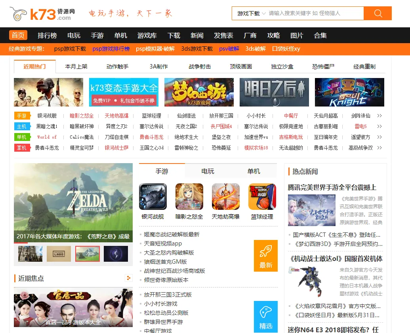Switch to 本月上架 tab
Screen dimensions: 410x333
click(x=76, y=67)
